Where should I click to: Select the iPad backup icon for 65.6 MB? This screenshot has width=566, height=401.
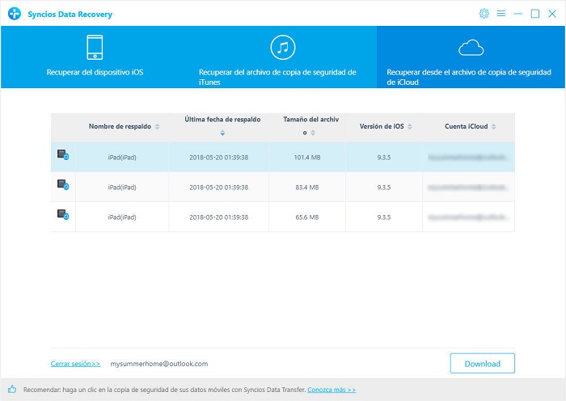(x=63, y=215)
